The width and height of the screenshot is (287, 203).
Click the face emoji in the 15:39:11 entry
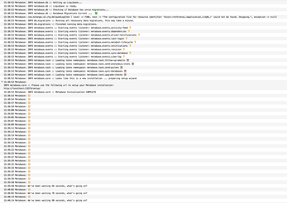coord(29,128)
